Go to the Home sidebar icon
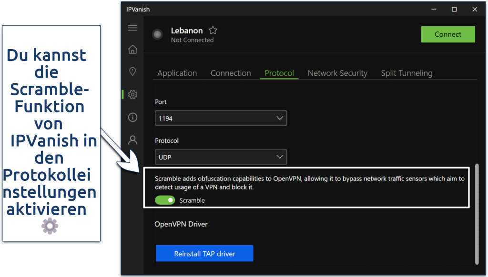Viewport: 488px width, 277px height. (132, 49)
